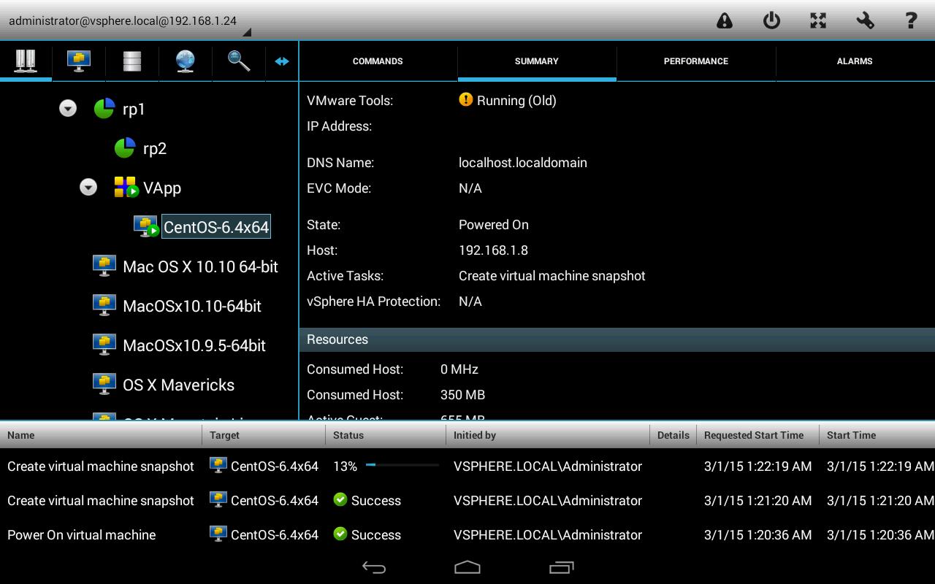Select OS X Mavericks in the tree
The width and height of the screenshot is (935, 584).
pyautogui.click(x=178, y=385)
